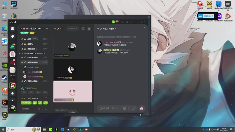
Task: Switch to the green triangle server with 73 badge
Action: 12,47
